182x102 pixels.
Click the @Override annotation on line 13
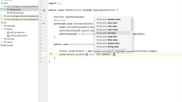coord(60,20)
